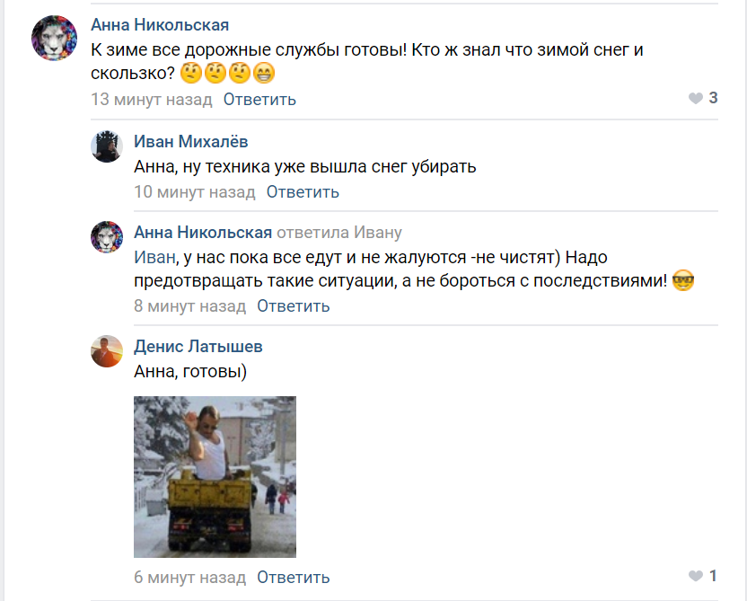Screen dimensions: 747x601
Task: Like Anna Nikolskaya's top comment via heart icon
Action: [696, 99]
